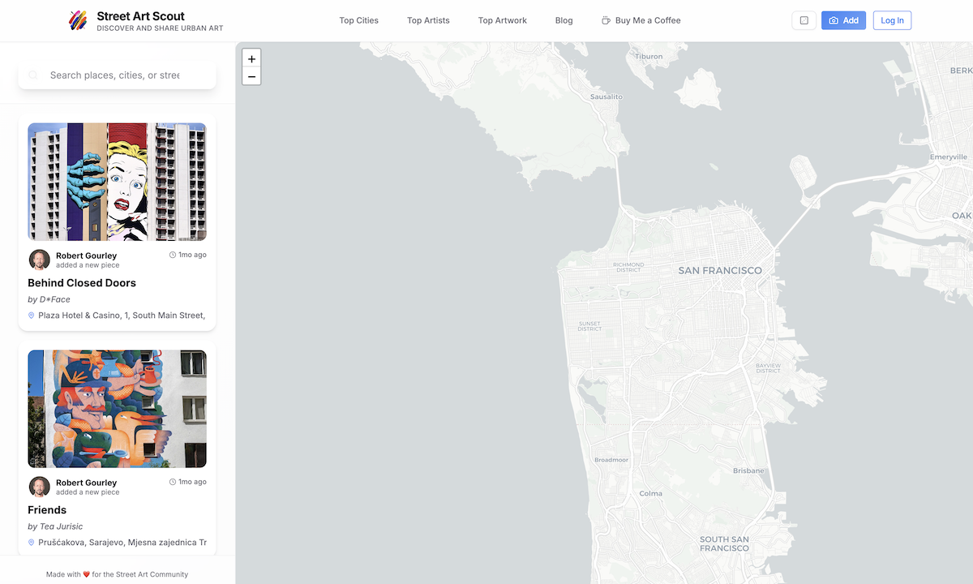This screenshot has height=584, width=973.
Task: Click Robert Gourley's avatar on Friends card
Action: click(x=39, y=487)
